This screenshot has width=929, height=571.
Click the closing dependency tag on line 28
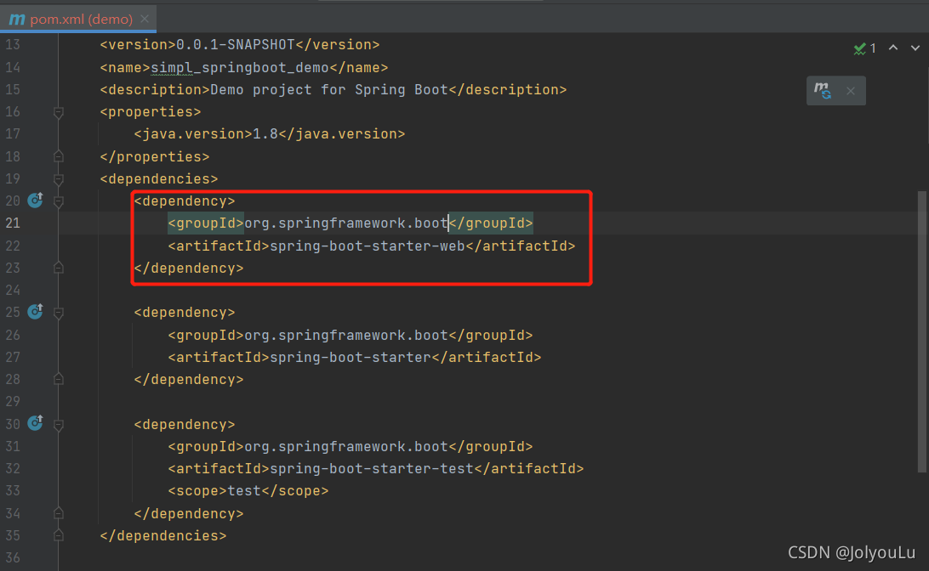(188, 379)
